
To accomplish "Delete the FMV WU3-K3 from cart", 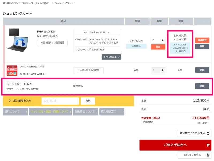I will tap(202, 47).
